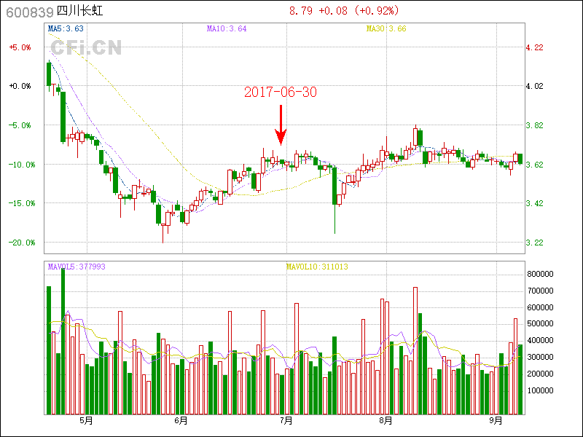This screenshot has height=437, width=583.
Task: Click the 3.22 price axis label
Action: point(535,243)
